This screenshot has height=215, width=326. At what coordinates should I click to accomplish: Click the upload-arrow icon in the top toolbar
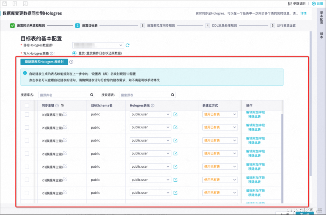coord(15,3)
